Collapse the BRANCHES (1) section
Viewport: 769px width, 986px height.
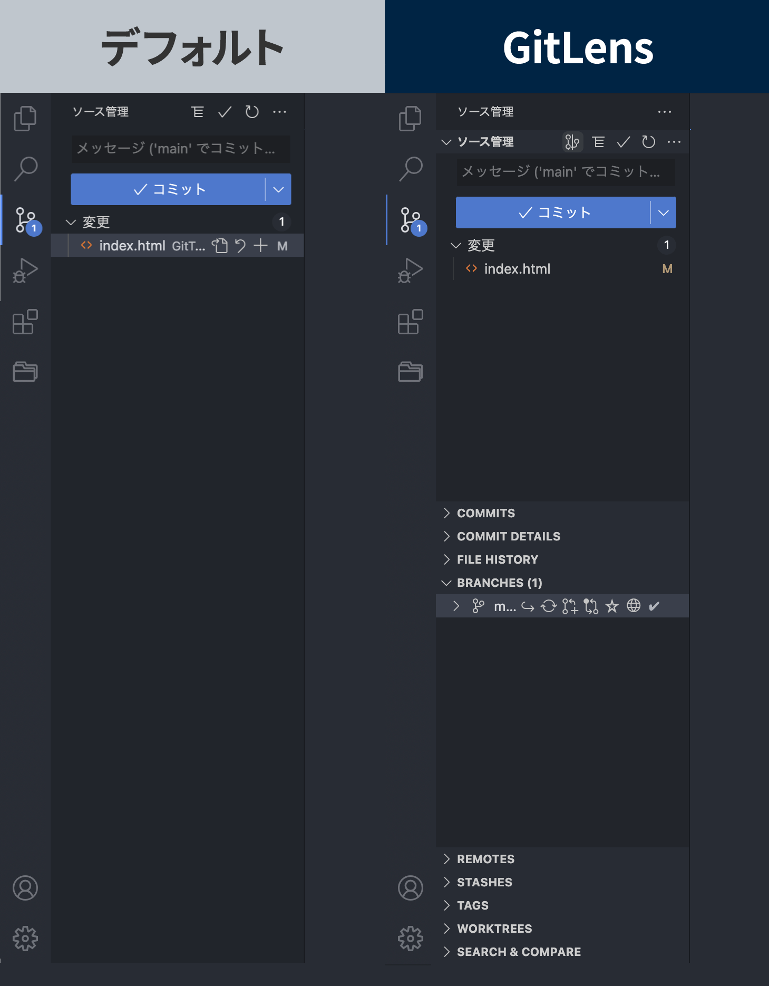click(x=562, y=583)
